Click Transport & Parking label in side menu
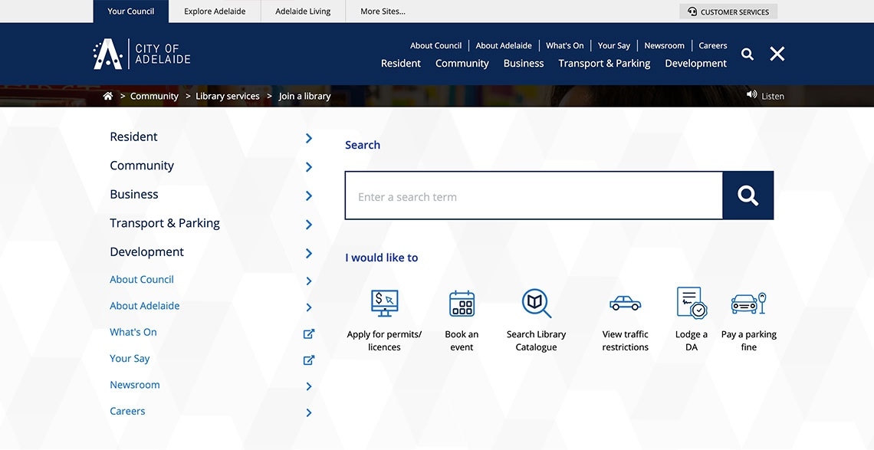Viewport: 874px width, 450px height. point(165,223)
